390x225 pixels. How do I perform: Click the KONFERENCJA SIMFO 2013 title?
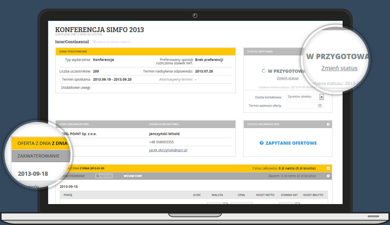coord(99,30)
